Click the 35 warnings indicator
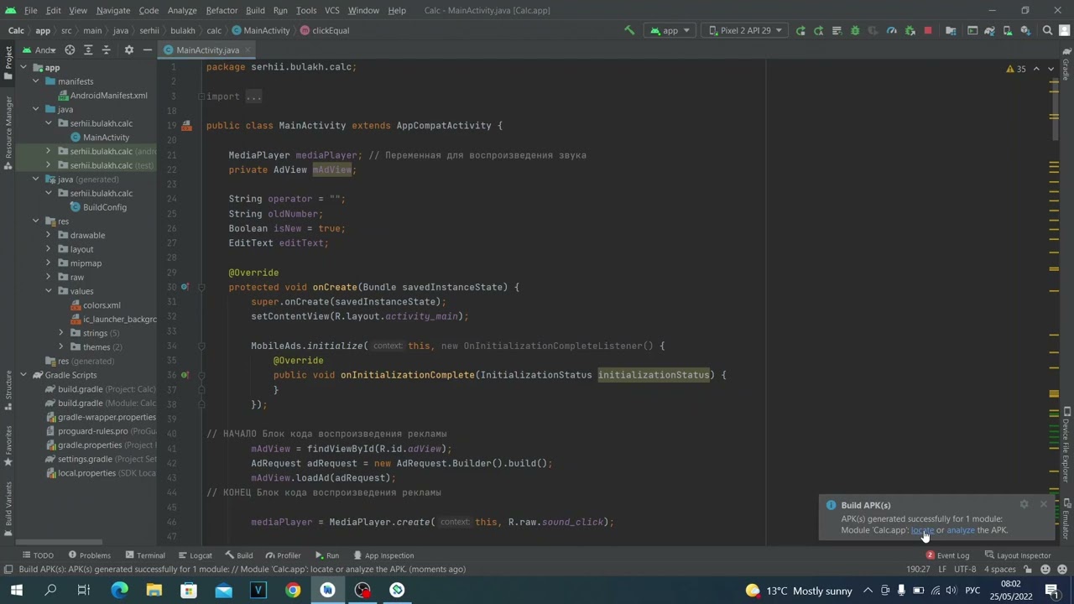This screenshot has width=1074, height=604. pos(1016,69)
